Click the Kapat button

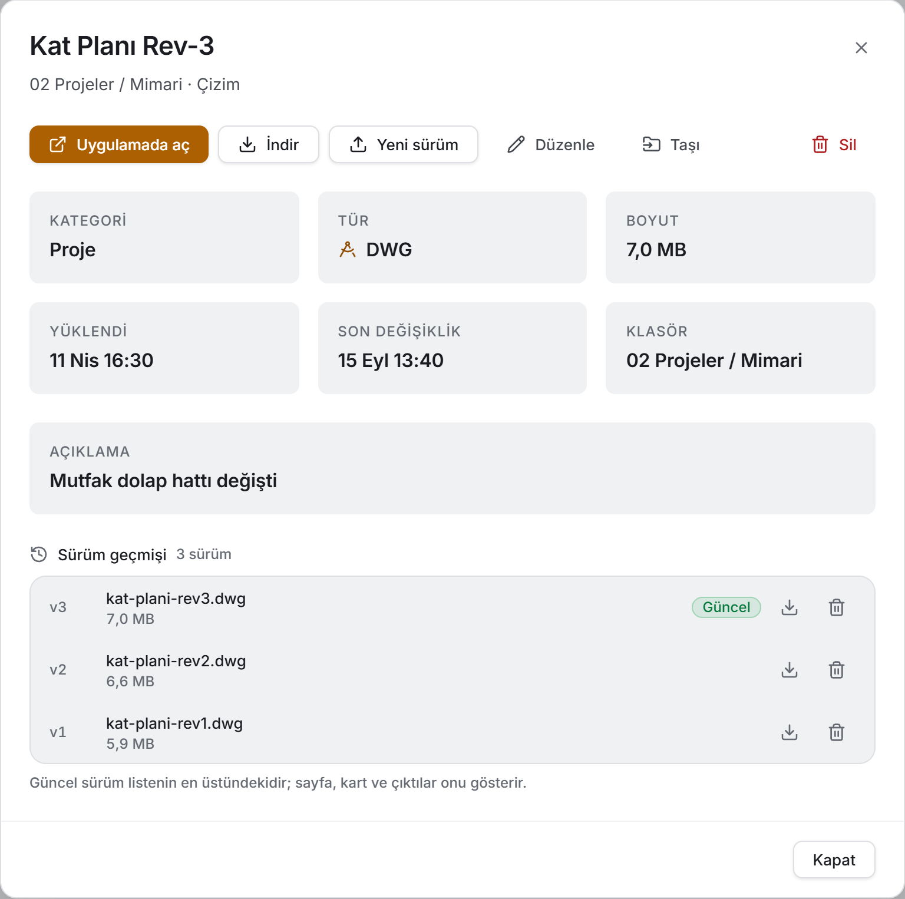click(834, 860)
